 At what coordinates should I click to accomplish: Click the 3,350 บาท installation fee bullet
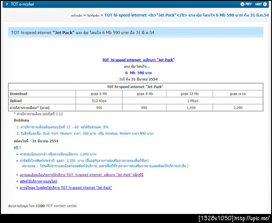coord(84,161)
